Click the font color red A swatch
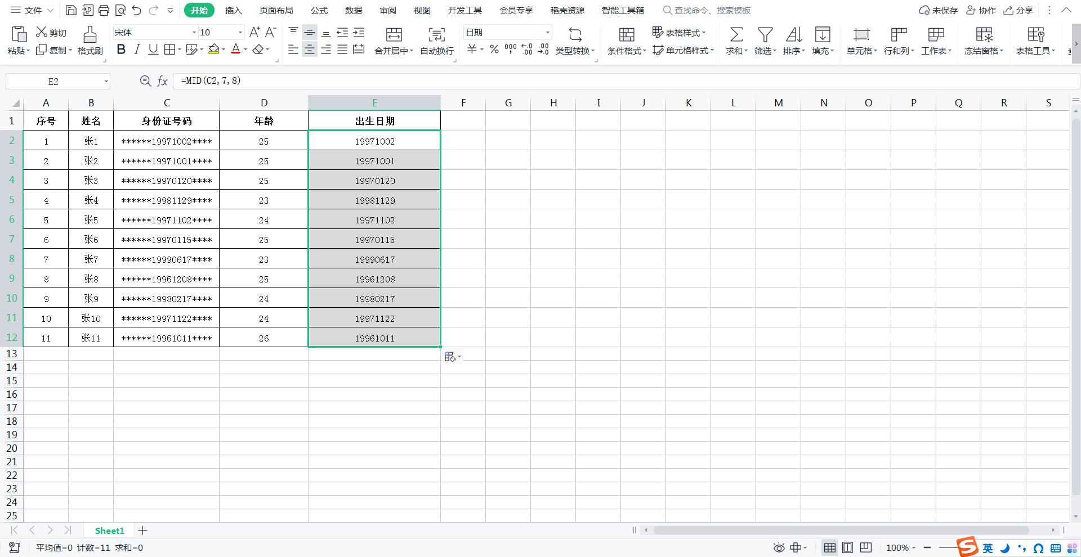This screenshot has width=1081, height=557. [236, 50]
